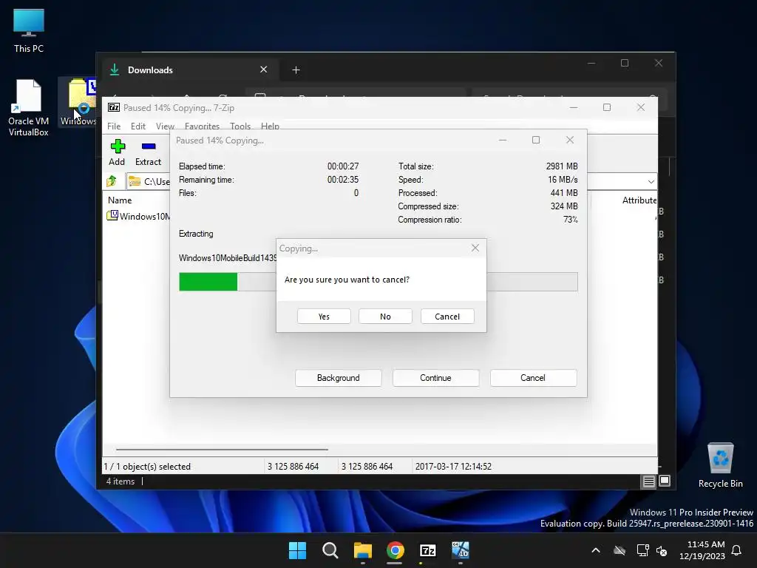Click the Oracle VM VirtualBox desktop shortcut
757x568 pixels.
tap(29, 108)
